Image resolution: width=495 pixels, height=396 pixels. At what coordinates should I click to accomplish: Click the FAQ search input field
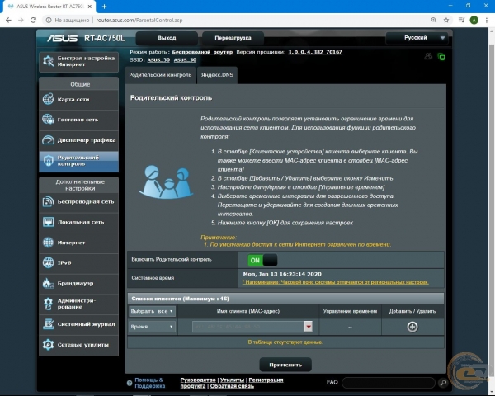pyautogui.click(x=389, y=383)
